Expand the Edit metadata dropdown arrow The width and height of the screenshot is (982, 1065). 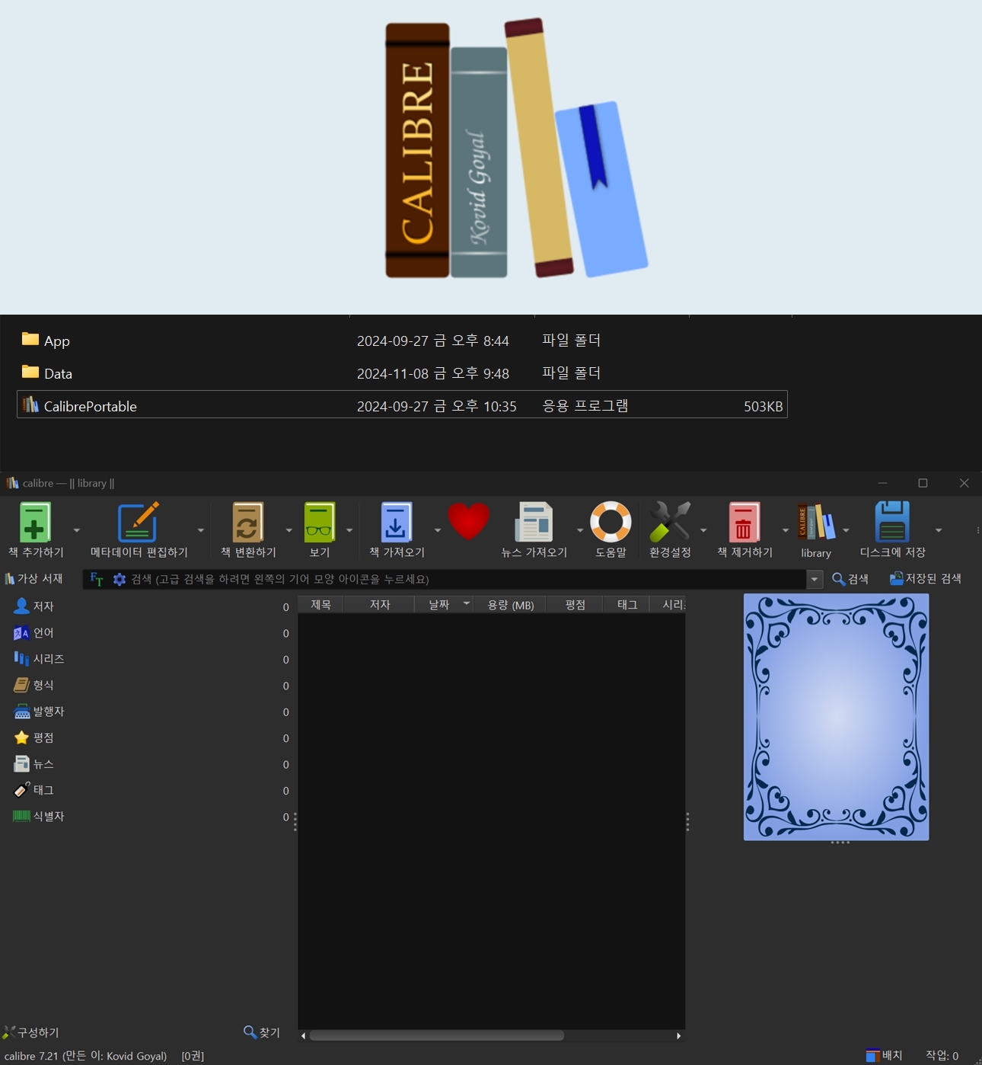[x=201, y=530]
